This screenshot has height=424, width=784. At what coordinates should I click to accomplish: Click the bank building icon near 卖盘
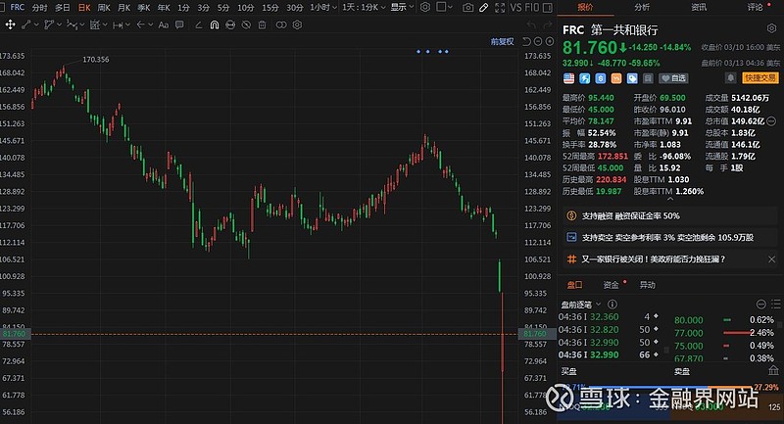click(x=773, y=370)
